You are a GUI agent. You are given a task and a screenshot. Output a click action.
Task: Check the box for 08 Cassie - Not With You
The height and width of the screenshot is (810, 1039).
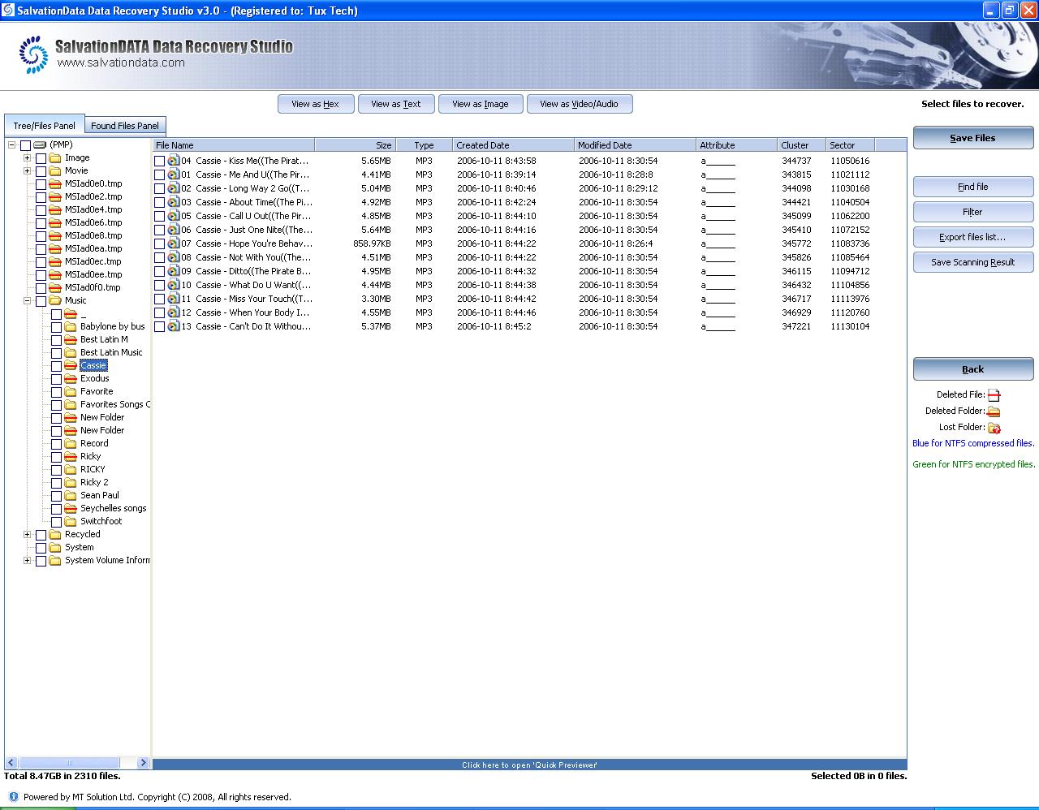[x=160, y=258]
